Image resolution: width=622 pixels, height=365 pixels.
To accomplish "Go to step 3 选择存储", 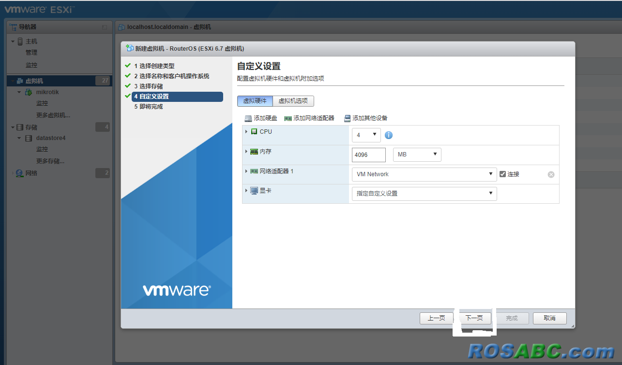I will pyautogui.click(x=149, y=86).
